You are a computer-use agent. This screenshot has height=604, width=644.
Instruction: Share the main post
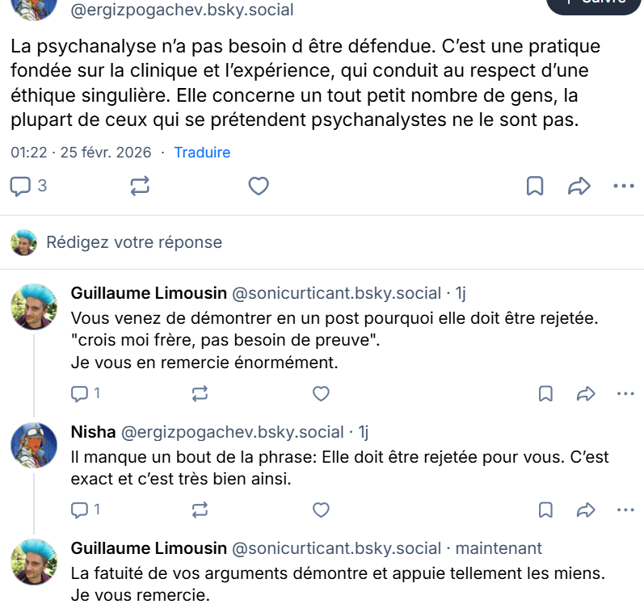click(x=579, y=187)
